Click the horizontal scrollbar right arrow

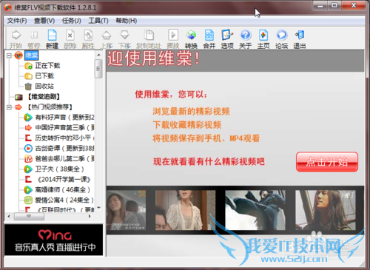coord(90,217)
